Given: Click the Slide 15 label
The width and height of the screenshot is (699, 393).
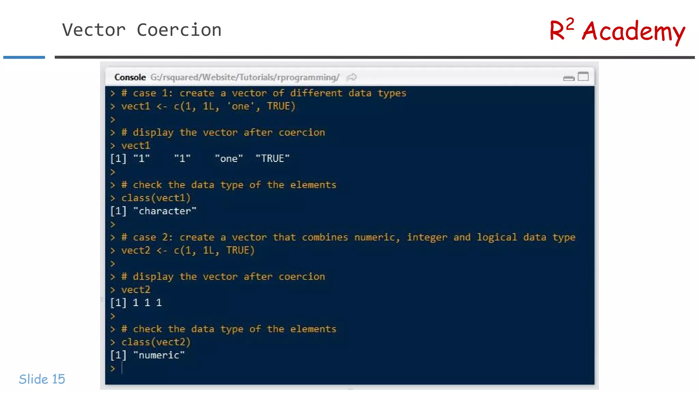Looking at the screenshot, I should pos(42,379).
